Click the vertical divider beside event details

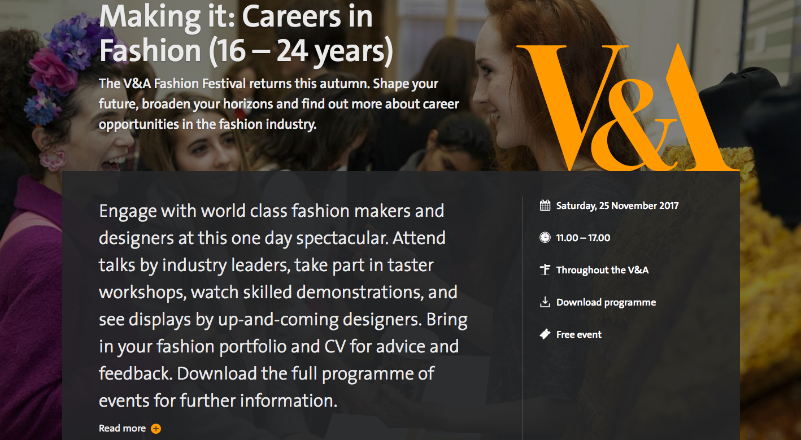coord(523,316)
